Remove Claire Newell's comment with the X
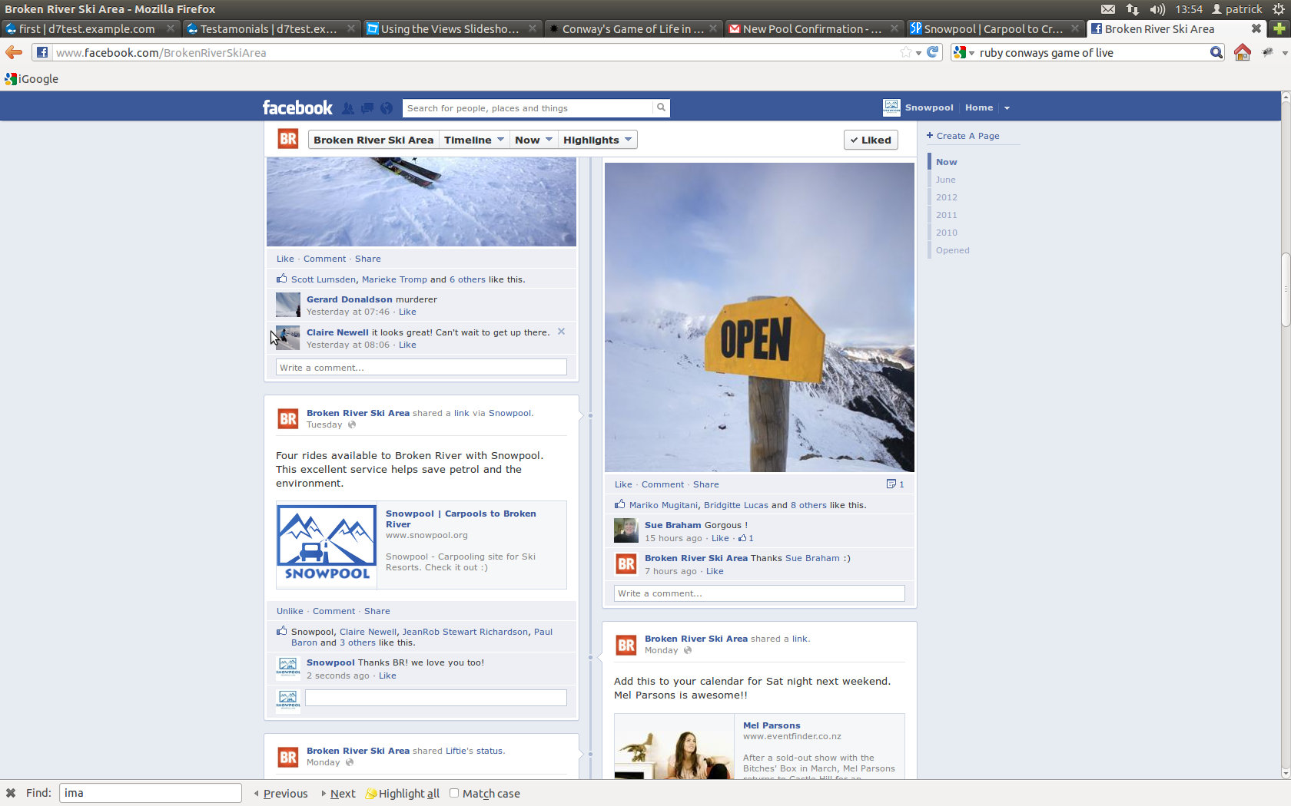Viewport: 1291px width, 806px height. click(561, 332)
